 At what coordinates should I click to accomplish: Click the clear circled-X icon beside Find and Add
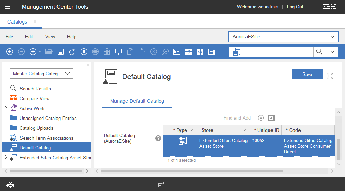[x=261, y=118]
